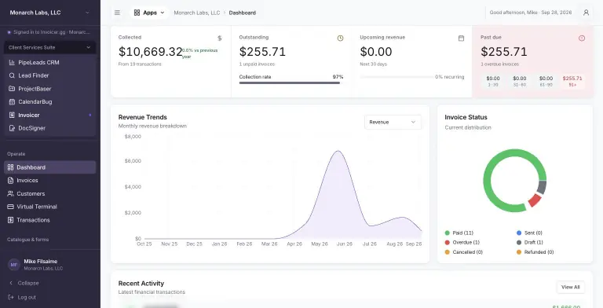Click the Customers people icon

[x=10, y=193]
